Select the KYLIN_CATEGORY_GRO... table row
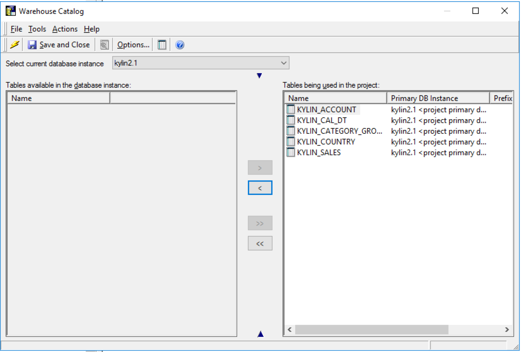The height and width of the screenshot is (352, 521). pyautogui.click(x=339, y=131)
